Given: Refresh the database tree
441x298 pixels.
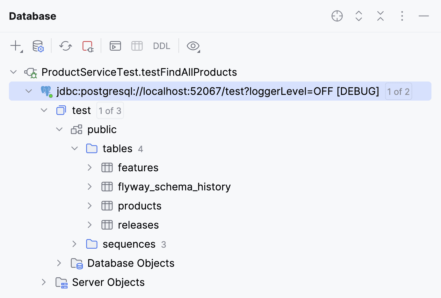Looking at the screenshot, I should tap(66, 46).
